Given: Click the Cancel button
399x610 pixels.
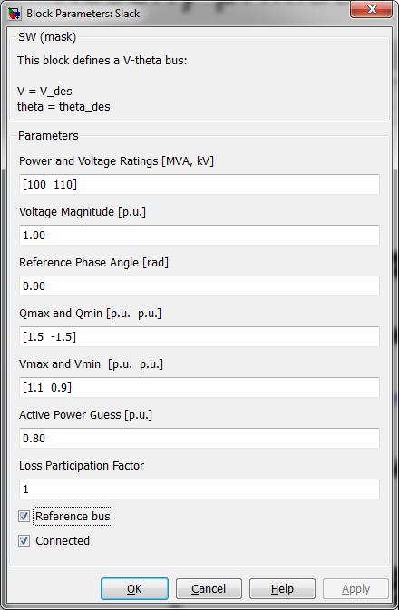Looking at the screenshot, I should pyautogui.click(x=209, y=589).
